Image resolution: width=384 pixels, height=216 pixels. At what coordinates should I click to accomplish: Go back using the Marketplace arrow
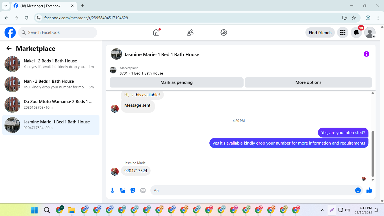point(9,49)
